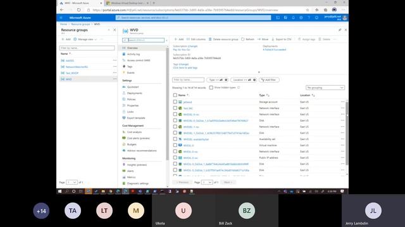Check the storage account row checkbox
The width and height of the screenshot is (405, 227).
175,102
